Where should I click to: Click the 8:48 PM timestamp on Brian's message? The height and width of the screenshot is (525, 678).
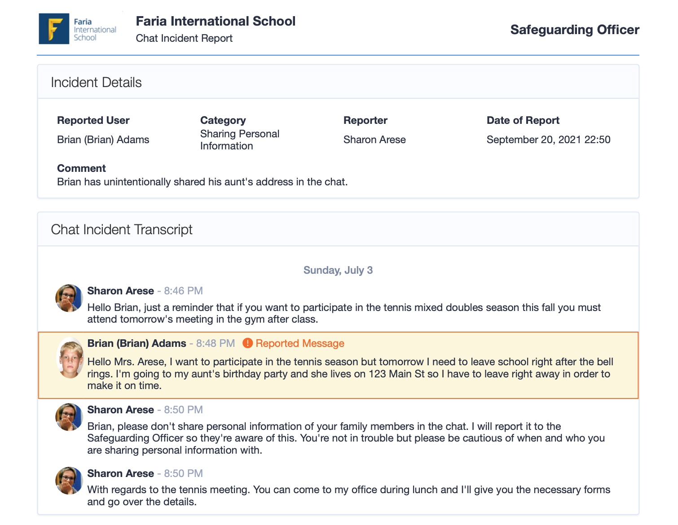(x=215, y=343)
